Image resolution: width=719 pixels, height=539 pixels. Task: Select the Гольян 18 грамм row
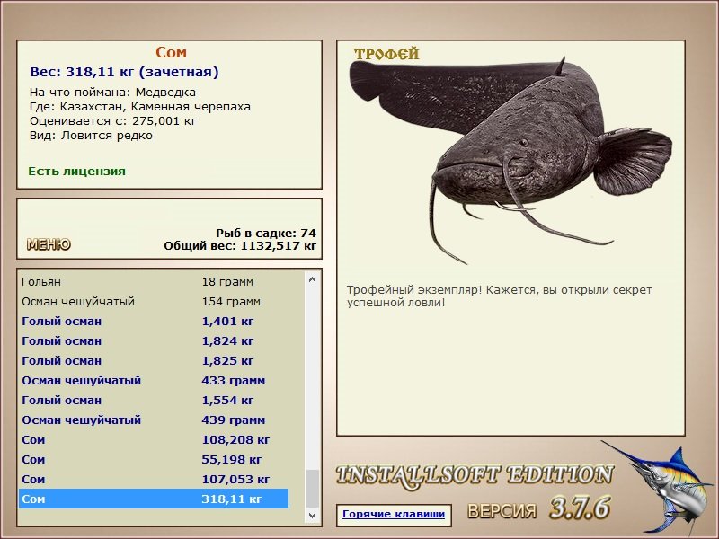tap(154, 281)
